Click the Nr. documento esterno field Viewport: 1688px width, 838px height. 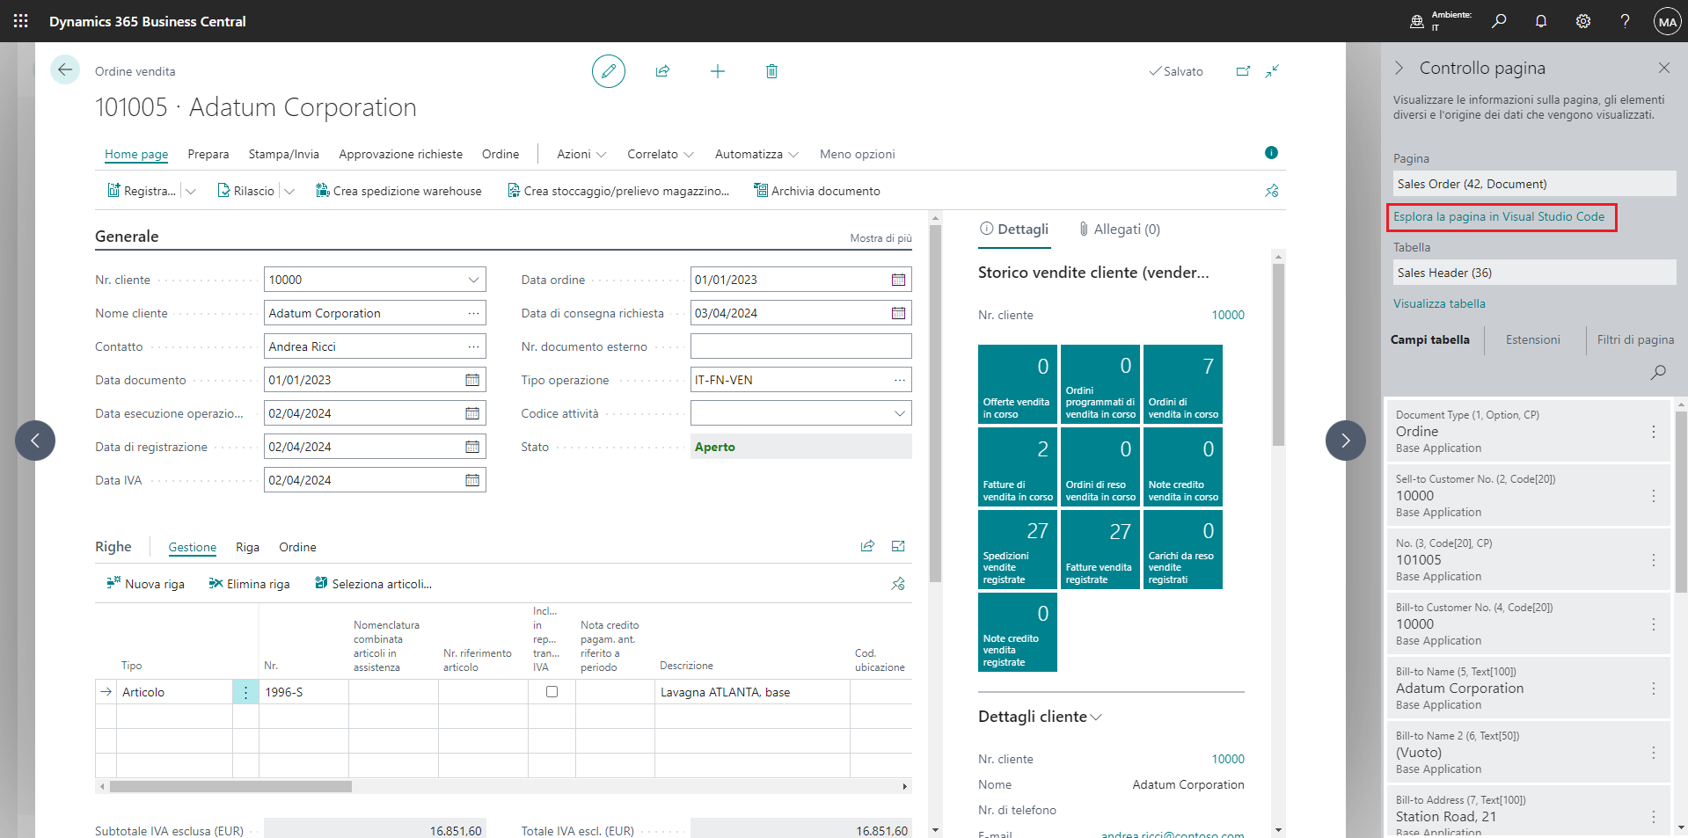point(800,346)
